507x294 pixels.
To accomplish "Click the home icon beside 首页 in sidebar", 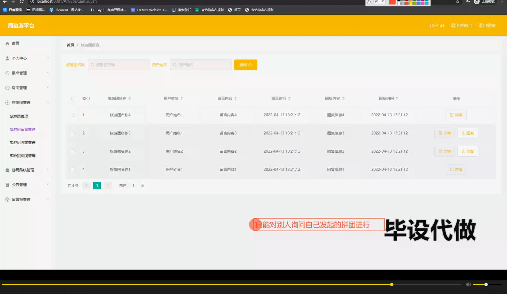I will pos(7,43).
